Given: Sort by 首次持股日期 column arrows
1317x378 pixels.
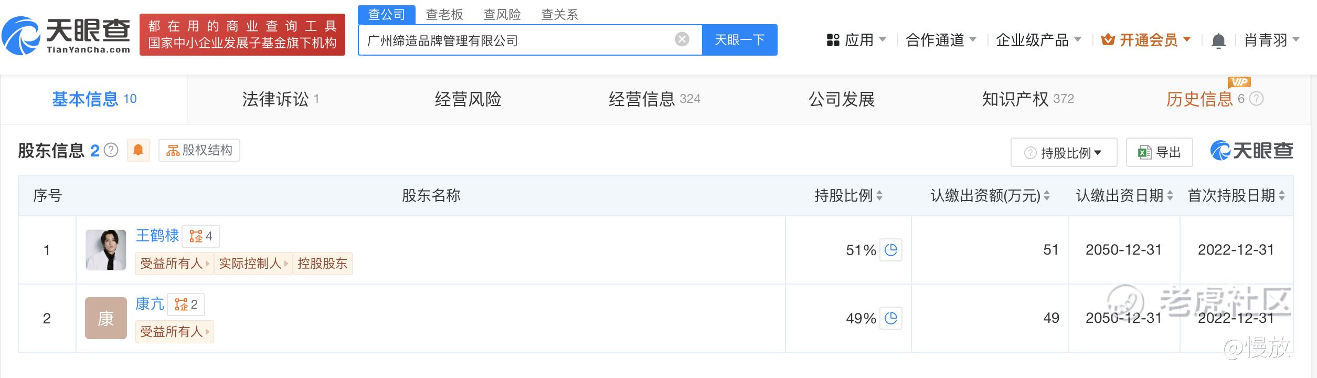Looking at the screenshot, I should tap(1282, 196).
